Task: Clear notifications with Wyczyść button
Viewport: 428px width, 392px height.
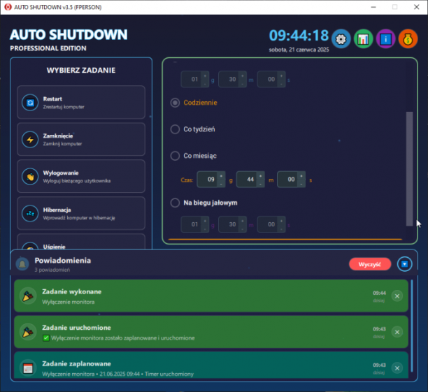Action: (x=370, y=264)
